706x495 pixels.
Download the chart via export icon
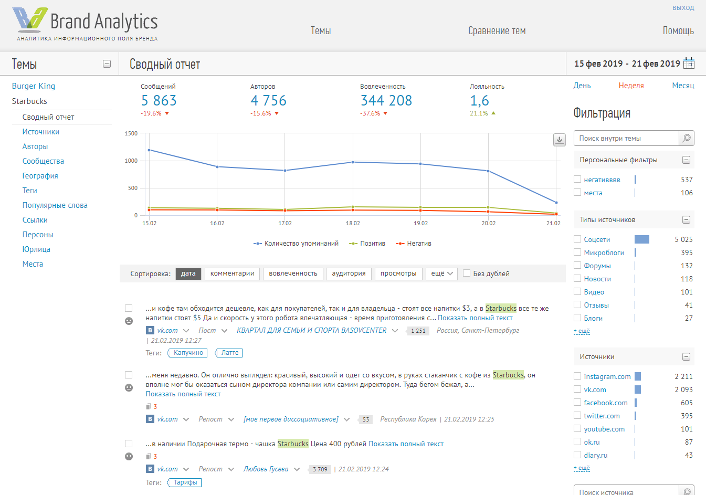point(560,140)
